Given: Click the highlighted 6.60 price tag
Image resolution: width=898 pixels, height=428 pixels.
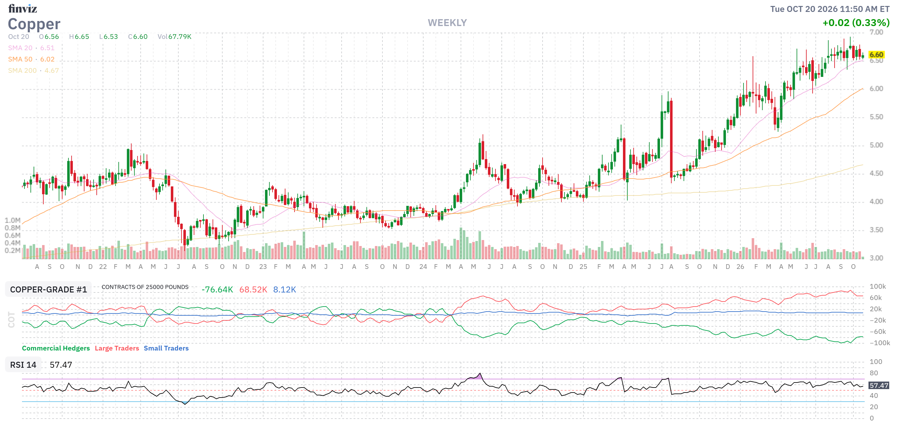Looking at the screenshot, I should [876, 55].
